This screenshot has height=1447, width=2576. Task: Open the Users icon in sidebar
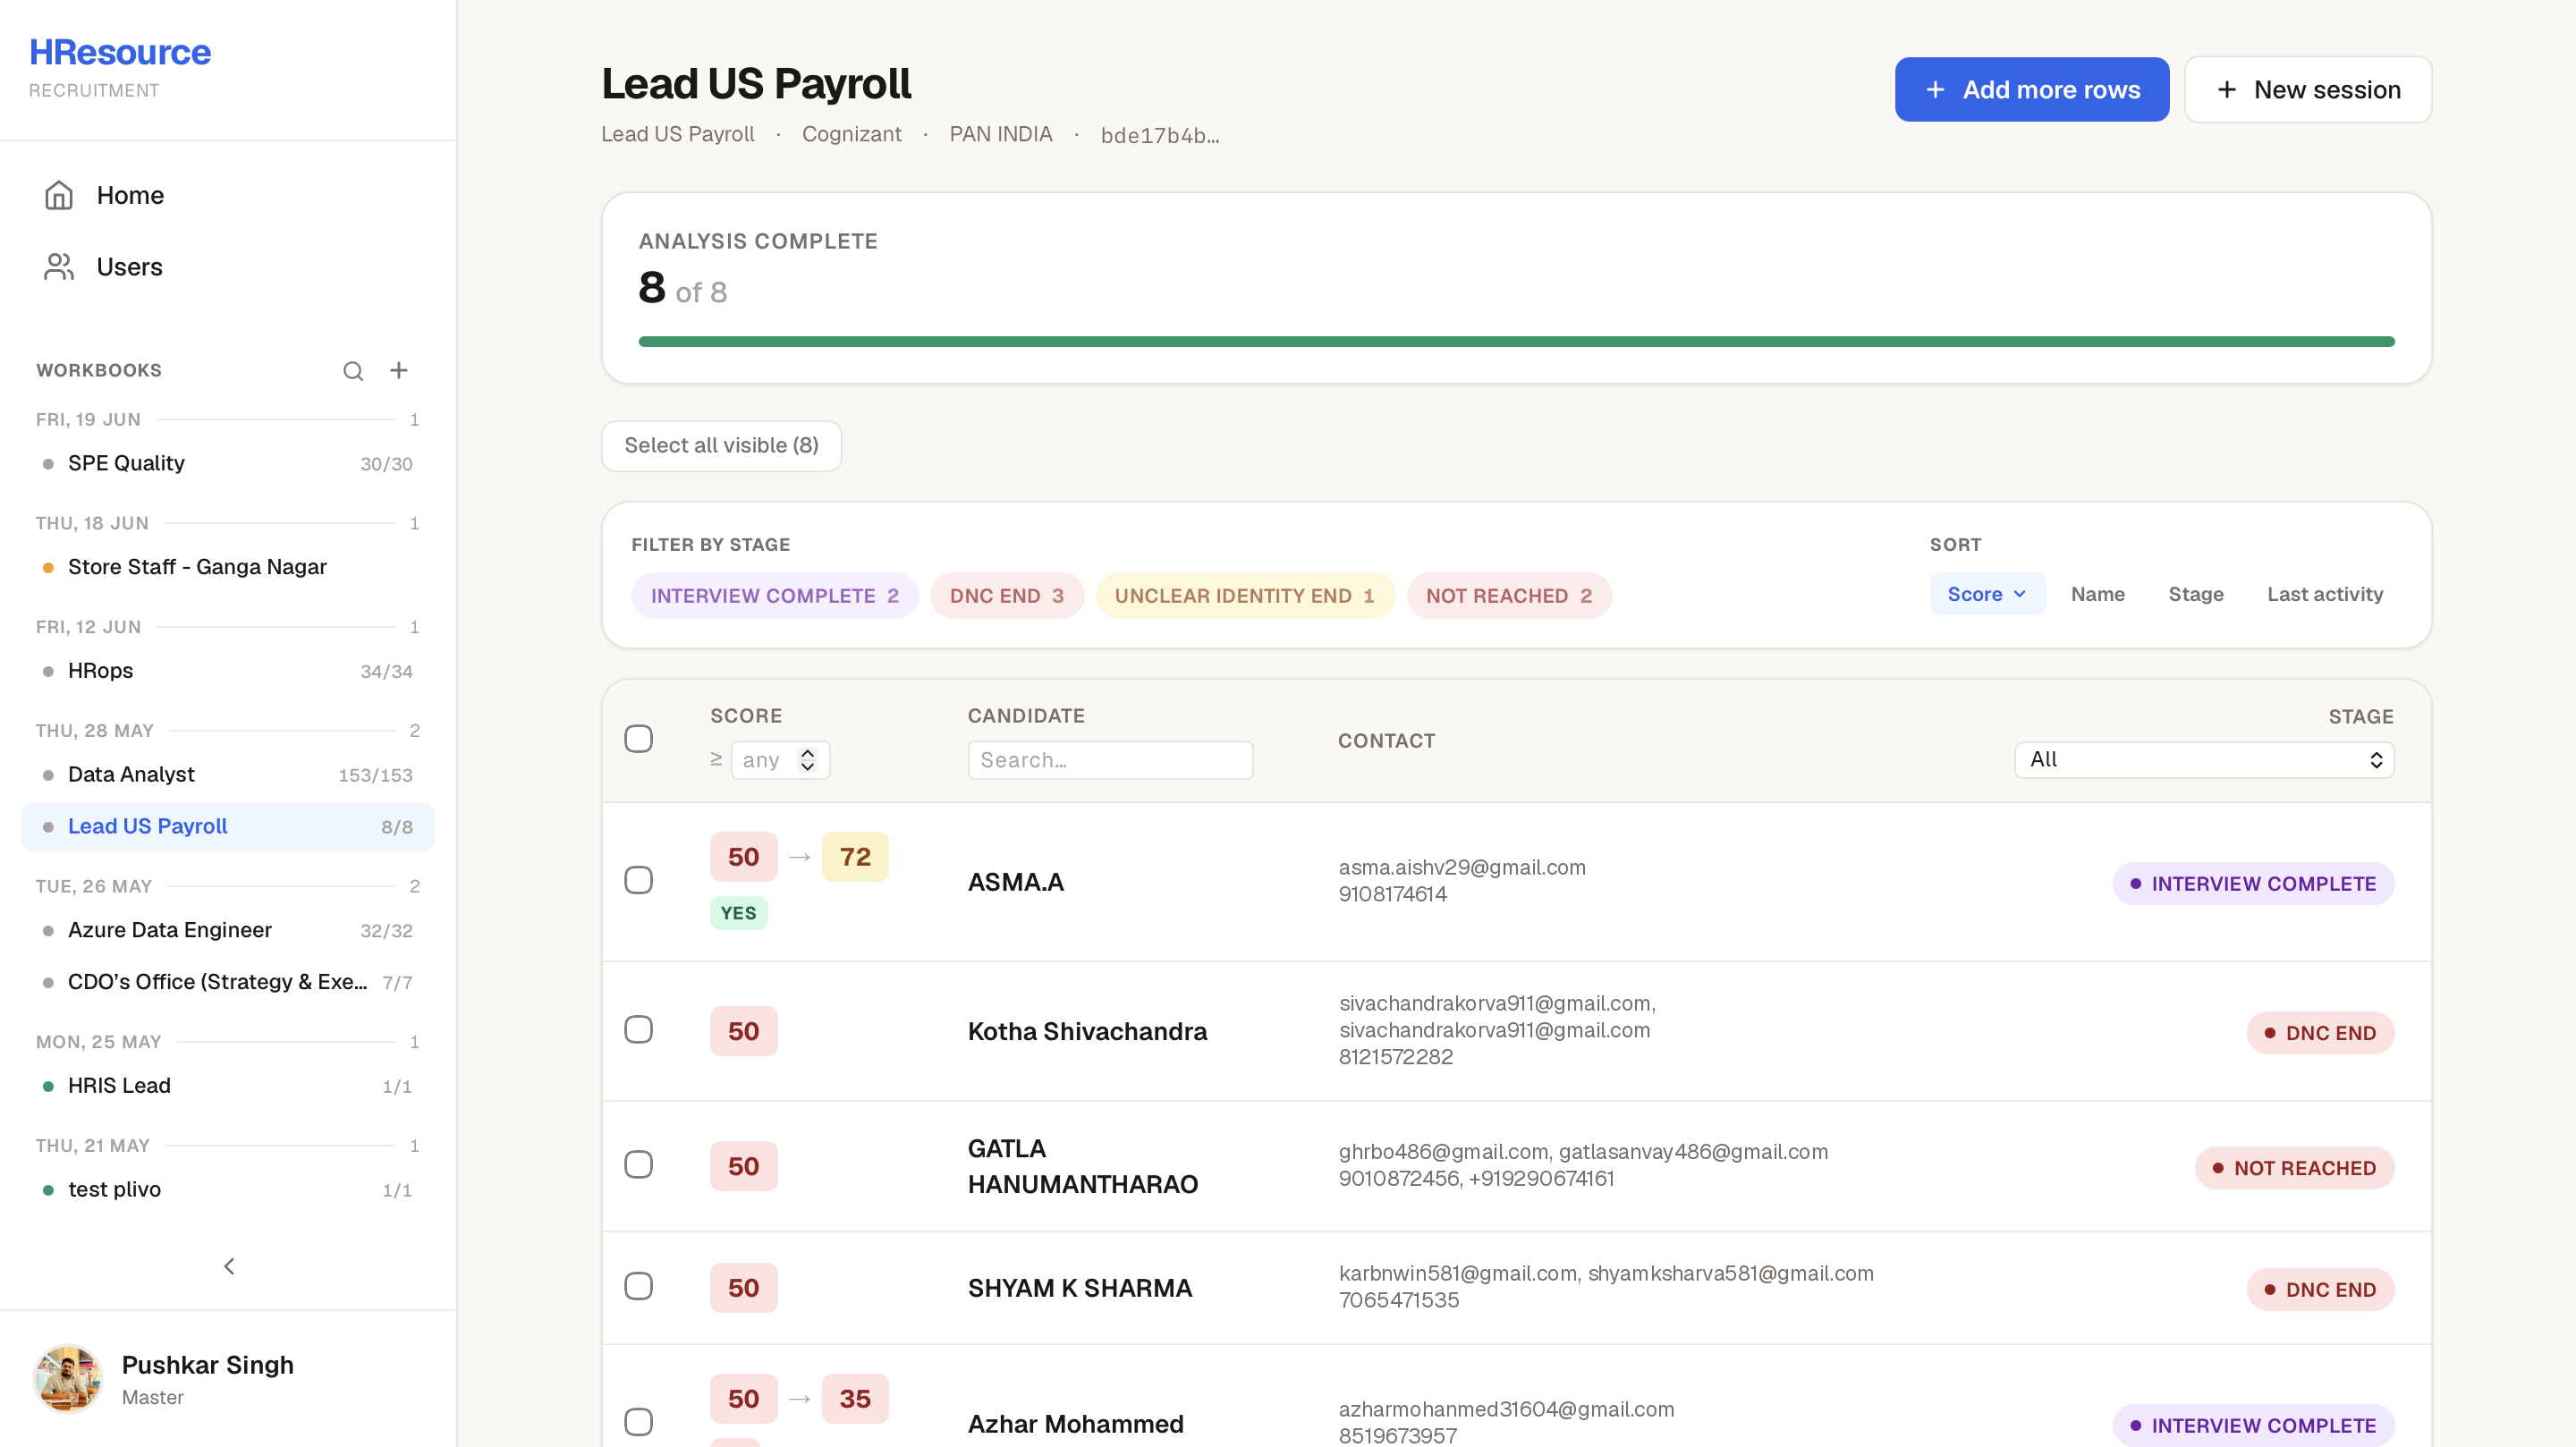tap(59, 267)
